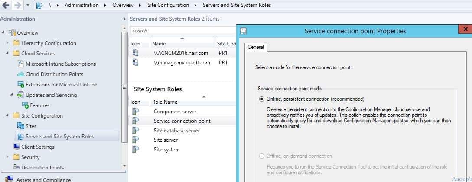Open Extensions for Microsoft Intune node
Viewport: 472px width, 182px height.
tap(62, 85)
